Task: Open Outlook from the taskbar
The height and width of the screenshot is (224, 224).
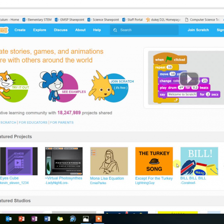Action: tap(9, 219)
